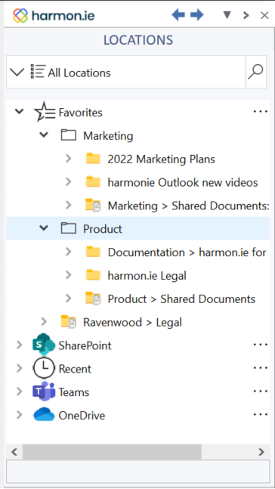Click the Teams logo icon
The image size is (275, 489).
(44, 392)
